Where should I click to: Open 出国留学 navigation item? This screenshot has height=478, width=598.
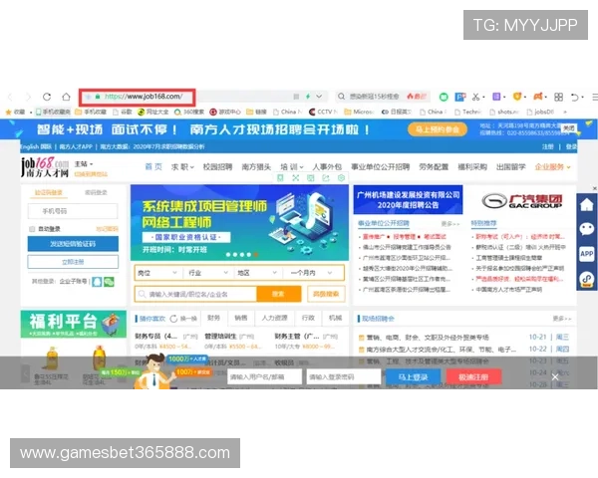click(x=510, y=167)
